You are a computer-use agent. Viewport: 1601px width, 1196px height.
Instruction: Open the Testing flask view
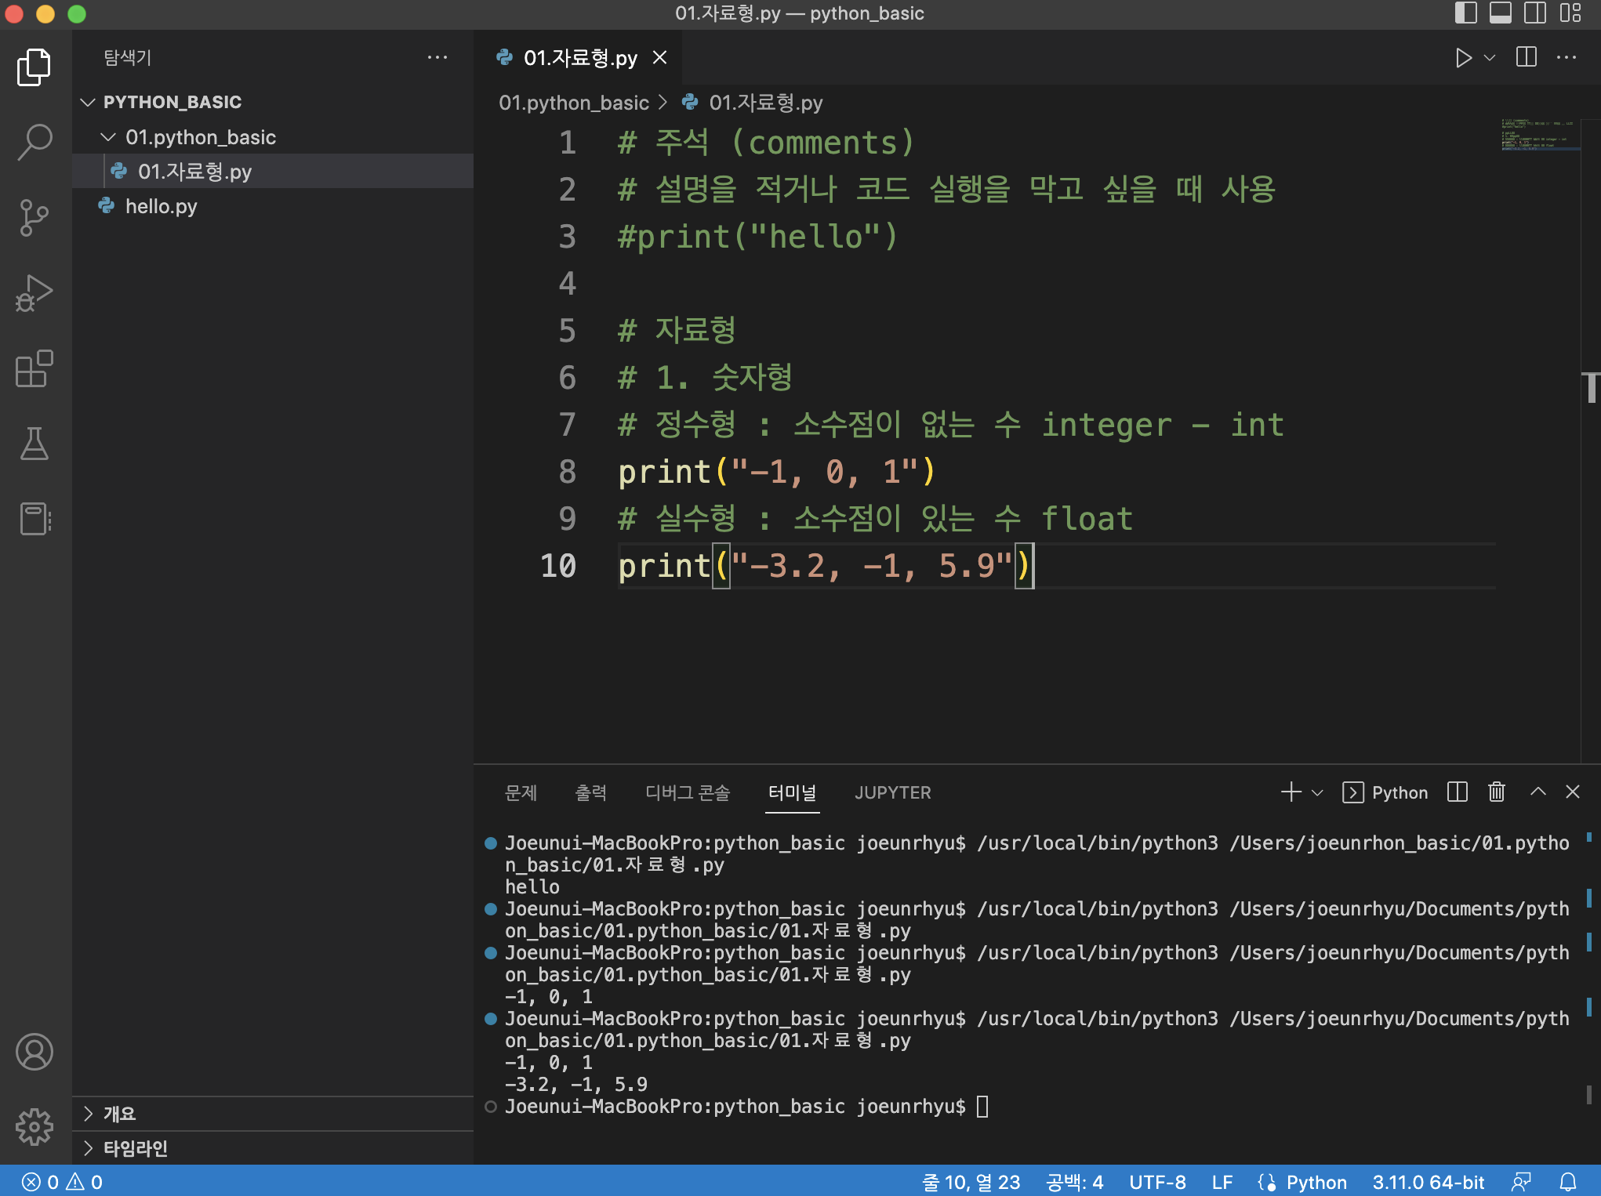click(x=34, y=444)
